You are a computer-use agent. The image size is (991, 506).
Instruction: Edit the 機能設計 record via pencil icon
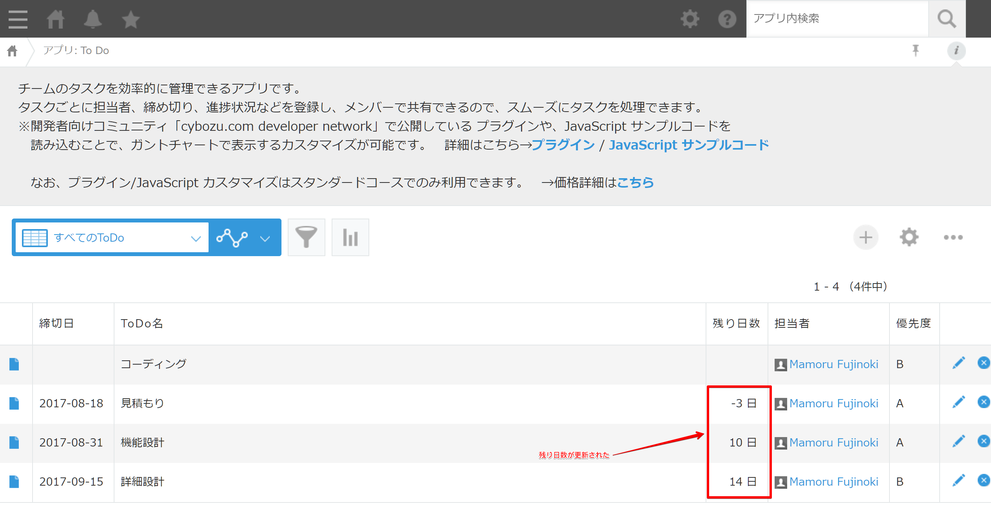(x=958, y=441)
